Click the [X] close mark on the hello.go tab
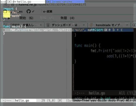The height and width of the screenshot is (106, 136). (9, 2)
